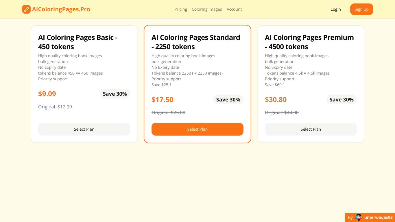Click the Original: $12.99 strikethrough text

pyautogui.click(x=55, y=107)
